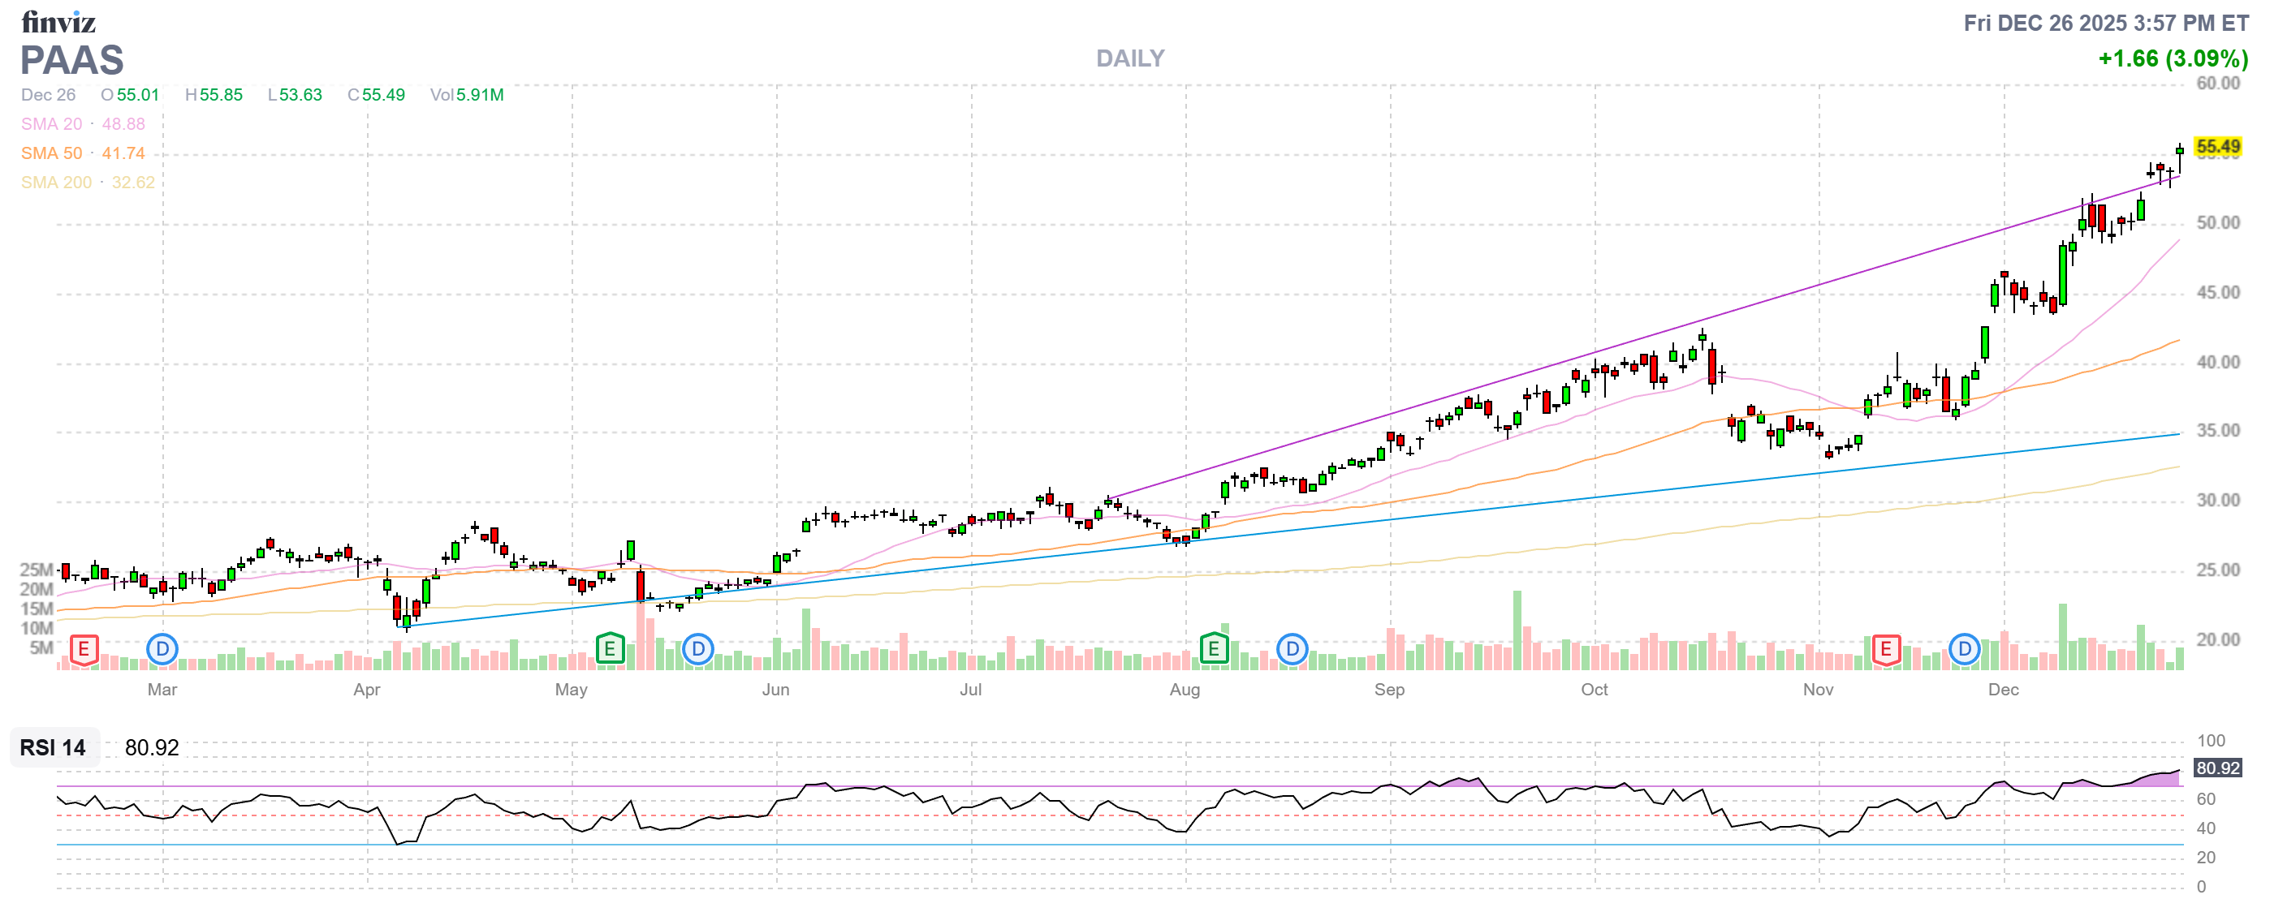Click the yellow 55.49 current price tag
Screen dimensions: 2270x912
pos(2217,147)
